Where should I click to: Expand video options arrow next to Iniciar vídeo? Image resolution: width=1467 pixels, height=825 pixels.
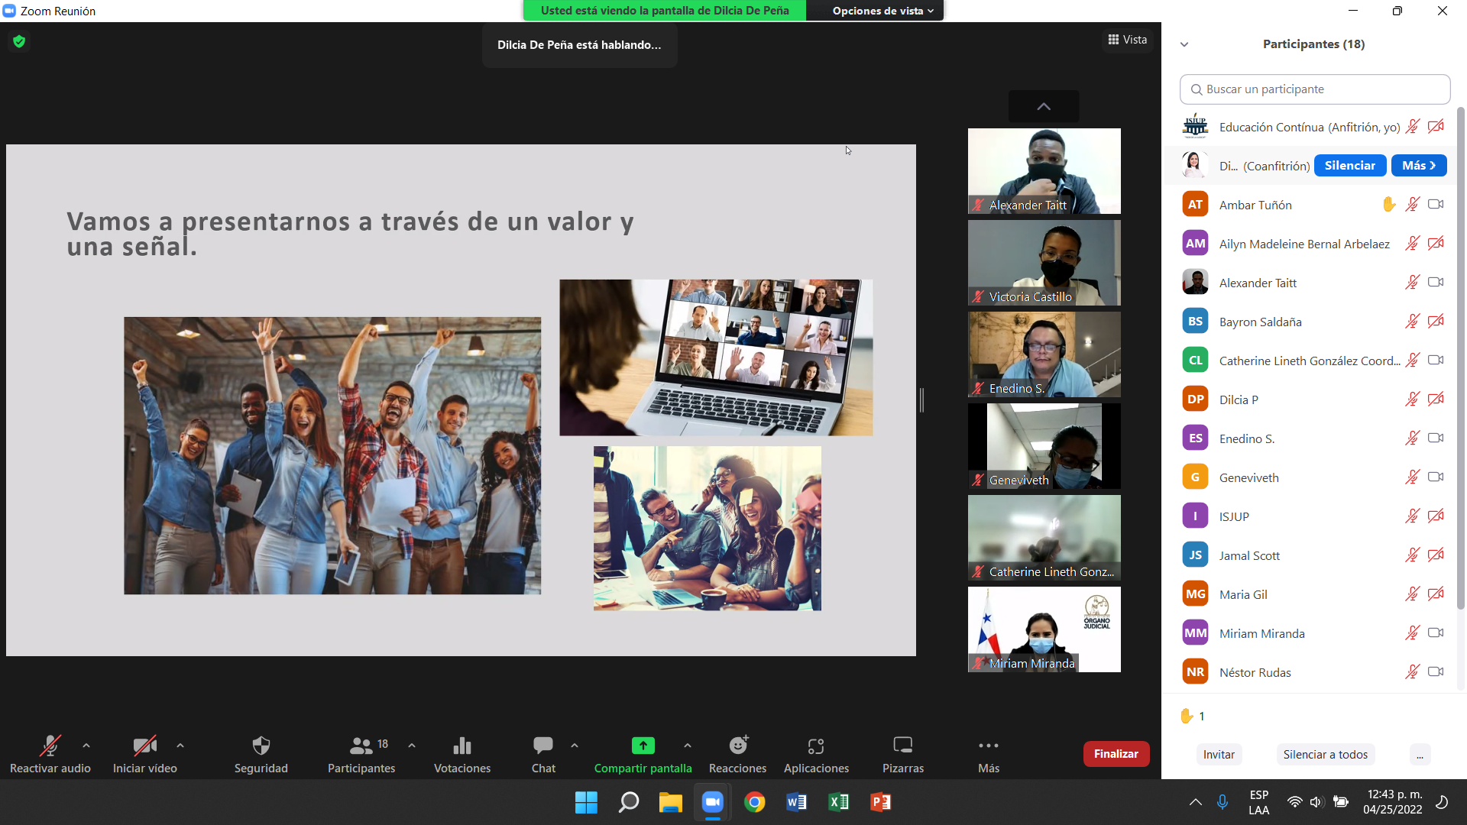tap(180, 746)
